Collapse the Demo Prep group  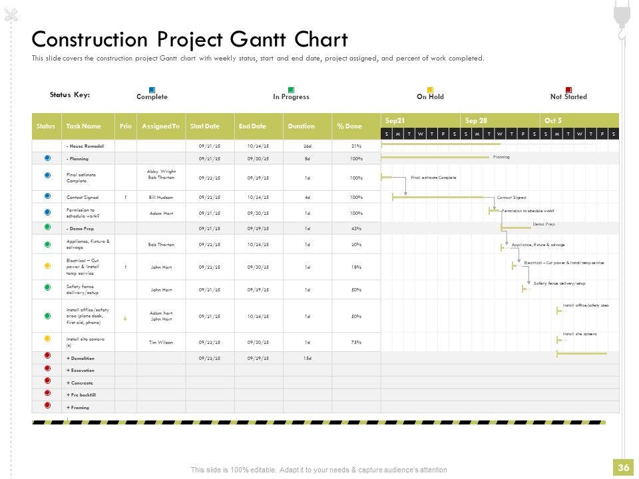[68, 228]
